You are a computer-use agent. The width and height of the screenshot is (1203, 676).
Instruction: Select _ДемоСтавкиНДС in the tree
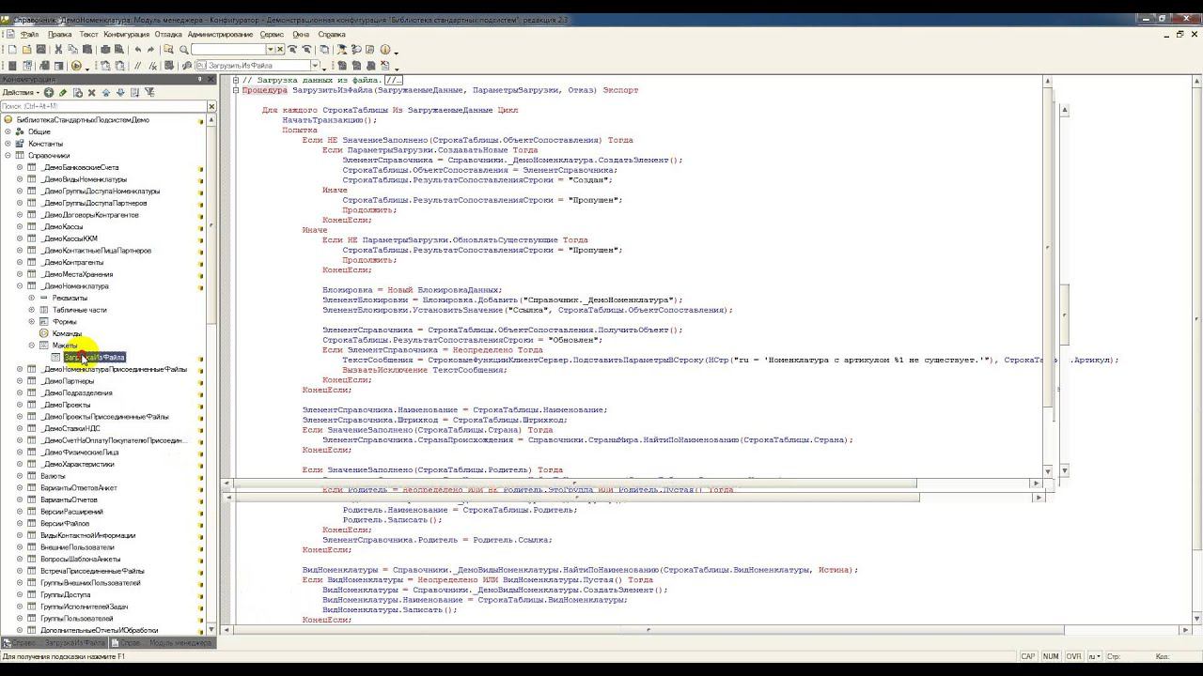[70, 428]
